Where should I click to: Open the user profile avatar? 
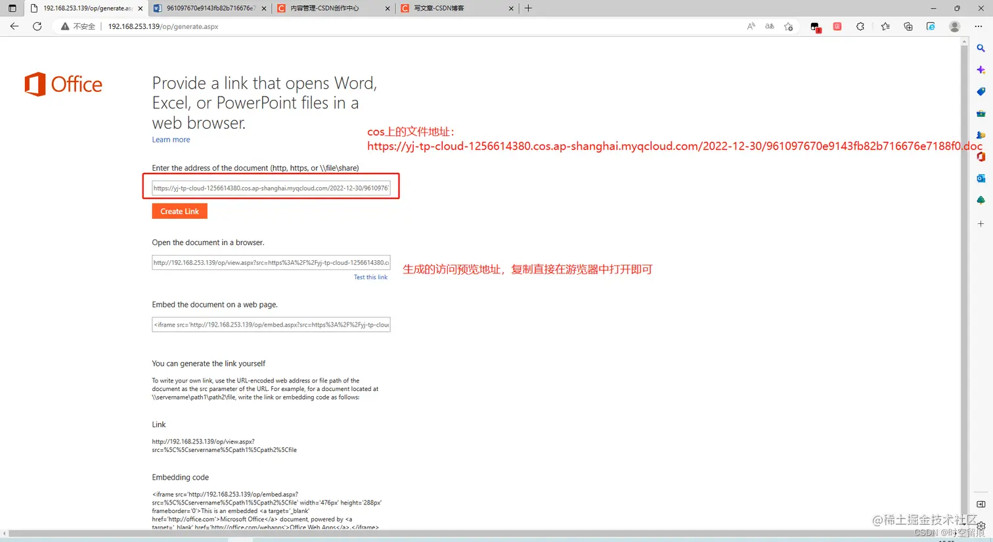(955, 26)
